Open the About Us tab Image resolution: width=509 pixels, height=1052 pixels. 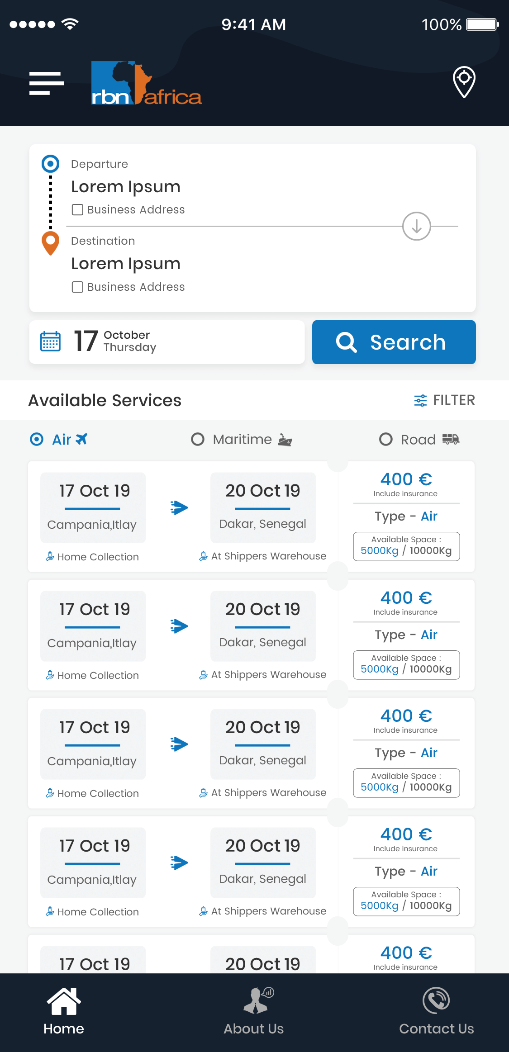(254, 1011)
